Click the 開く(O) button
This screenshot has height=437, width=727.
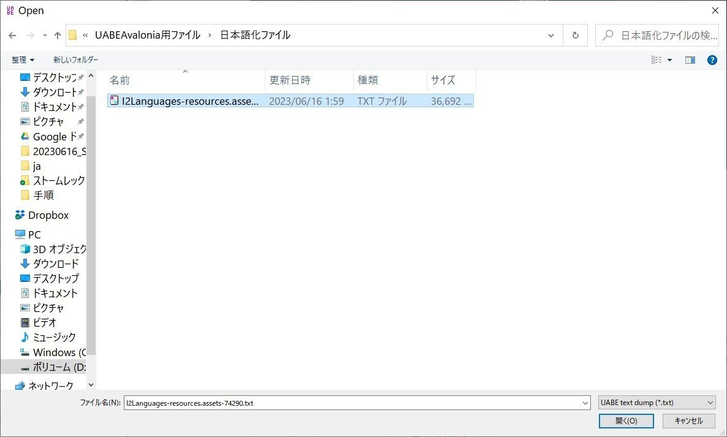coord(626,421)
